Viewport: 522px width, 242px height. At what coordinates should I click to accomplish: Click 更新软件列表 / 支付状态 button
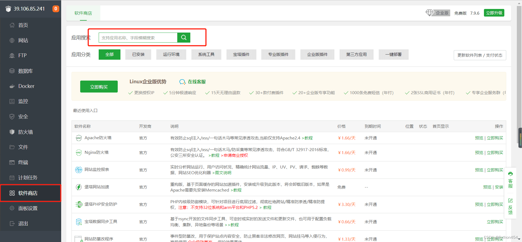tap(480, 55)
